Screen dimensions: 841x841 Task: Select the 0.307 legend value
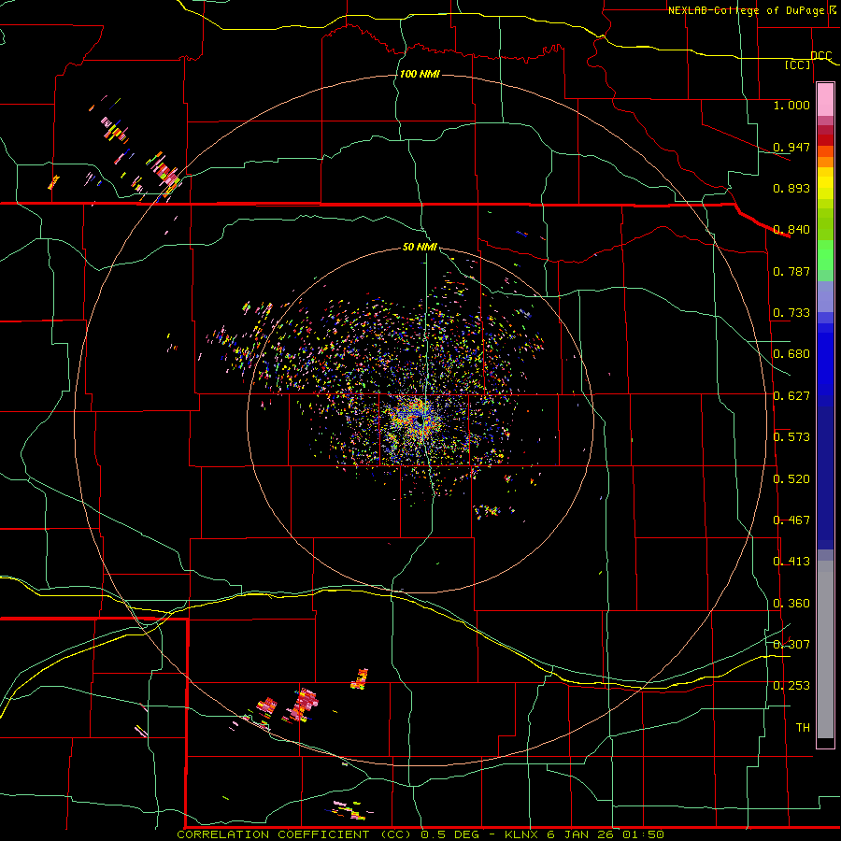click(791, 645)
